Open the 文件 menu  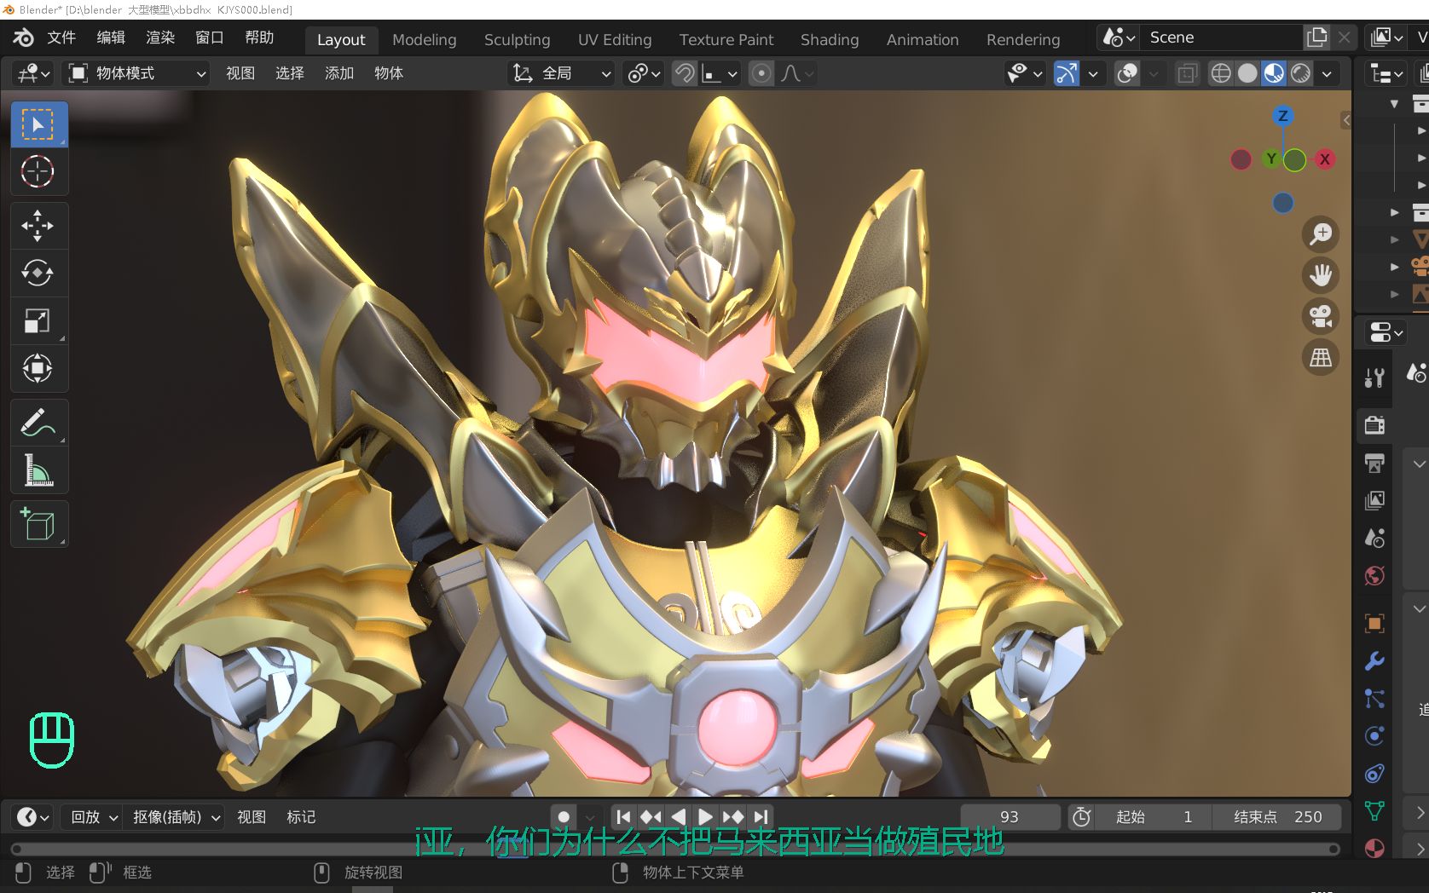coord(61,37)
